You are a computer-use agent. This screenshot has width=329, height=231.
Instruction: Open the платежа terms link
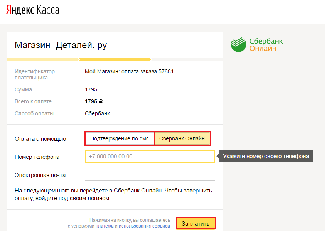click(x=105, y=226)
